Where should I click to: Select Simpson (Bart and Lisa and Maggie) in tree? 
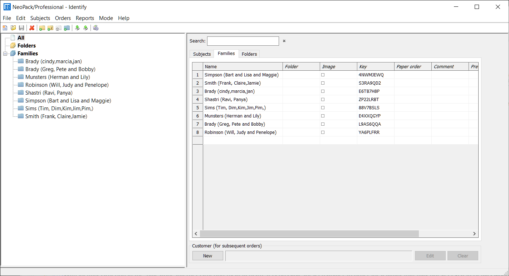(68, 101)
